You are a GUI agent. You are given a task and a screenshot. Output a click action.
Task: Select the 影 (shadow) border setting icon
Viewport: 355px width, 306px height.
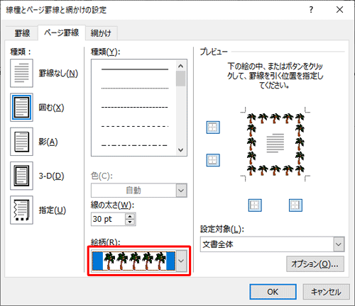(x=21, y=142)
